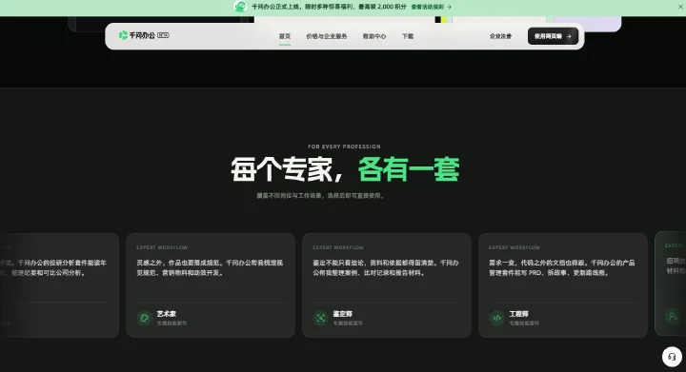Open the customer support headset icon

coord(672,357)
